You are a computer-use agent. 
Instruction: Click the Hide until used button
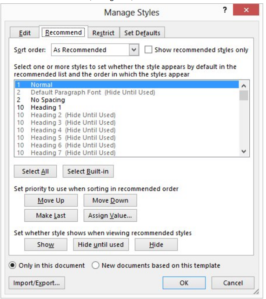pyautogui.click(x=101, y=245)
